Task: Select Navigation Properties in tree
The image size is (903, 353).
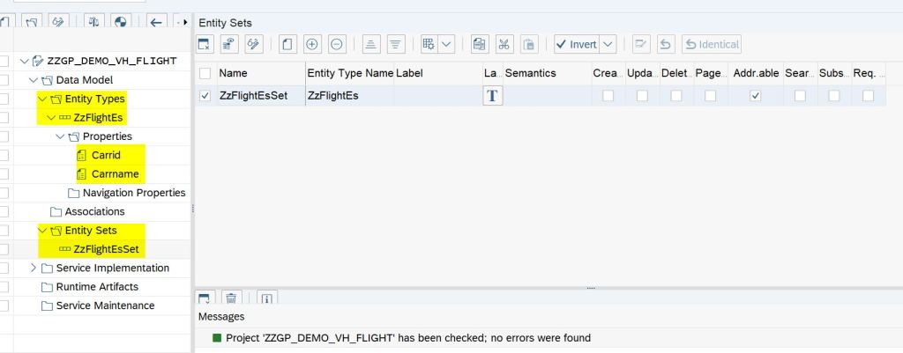Action: coord(134,193)
